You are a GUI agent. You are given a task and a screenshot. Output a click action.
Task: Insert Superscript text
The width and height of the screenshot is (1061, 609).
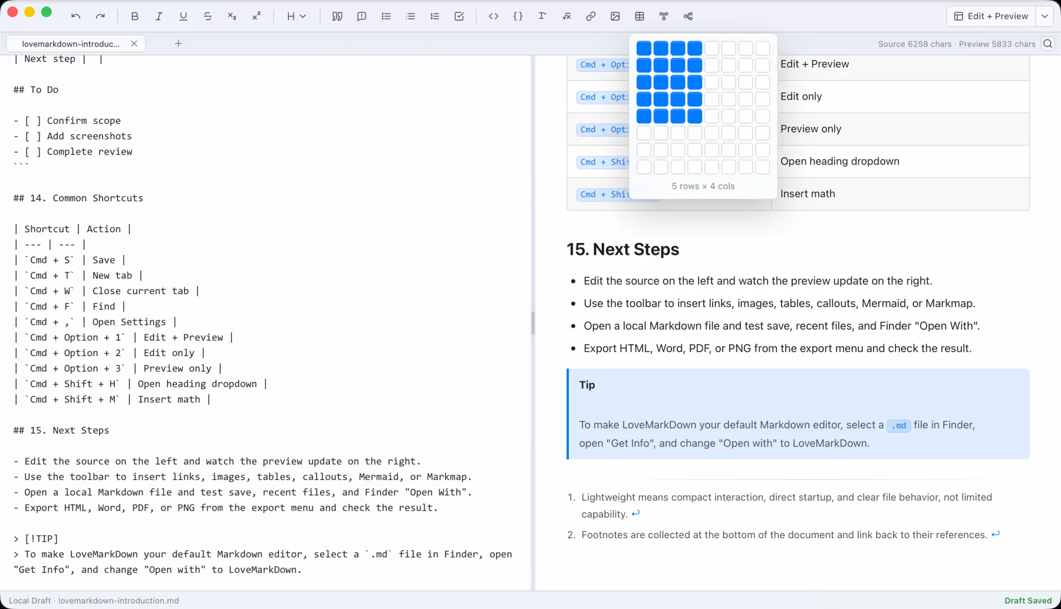pos(256,17)
